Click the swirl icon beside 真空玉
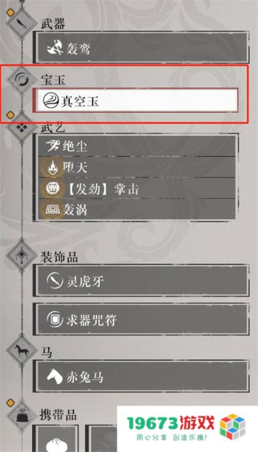 (50, 101)
